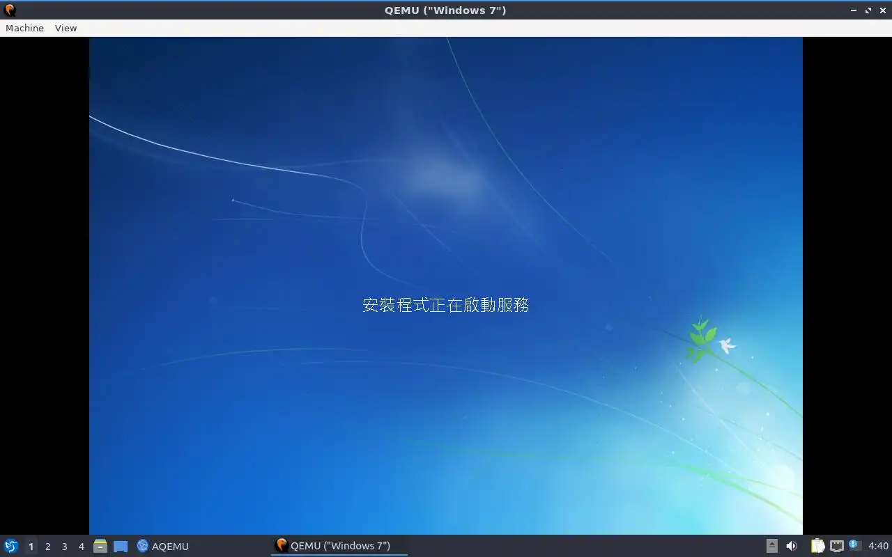Screen dimensions: 892x557
Task: Open the Lubuntu start menu bird icon
Action: coord(10,546)
